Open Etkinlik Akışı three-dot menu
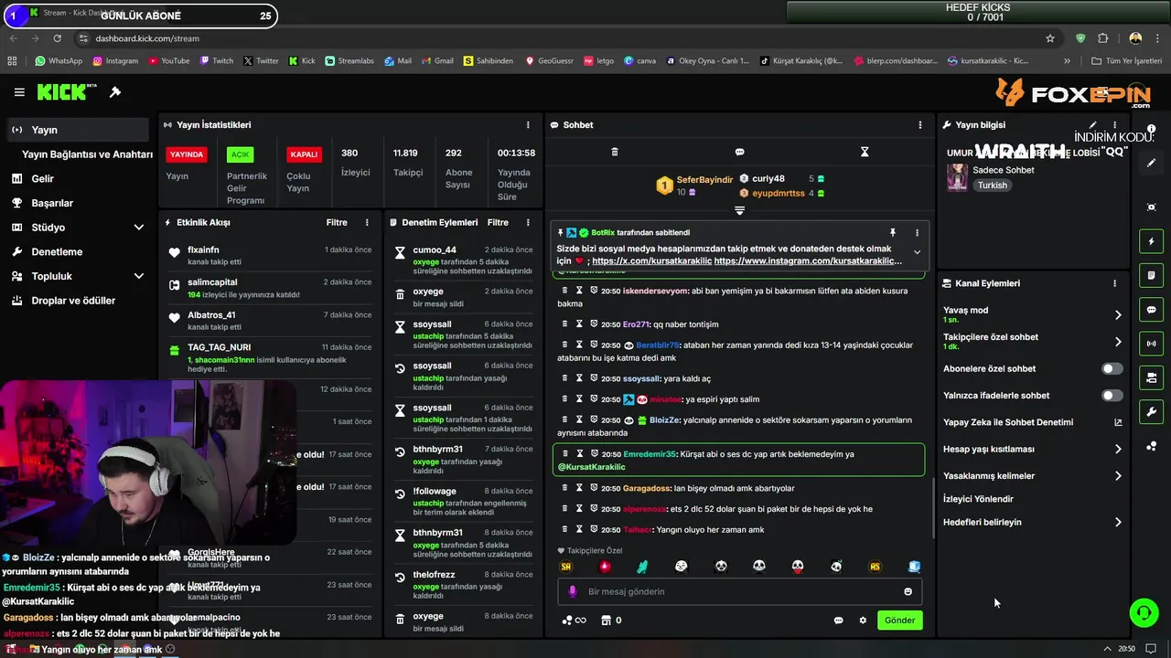 pos(367,222)
